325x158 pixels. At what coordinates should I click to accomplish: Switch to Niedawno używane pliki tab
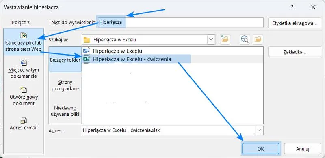(65, 111)
